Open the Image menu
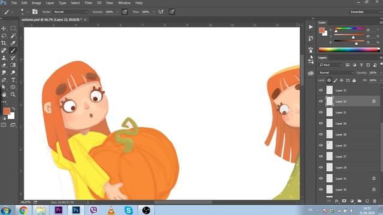 pyautogui.click(x=37, y=3)
